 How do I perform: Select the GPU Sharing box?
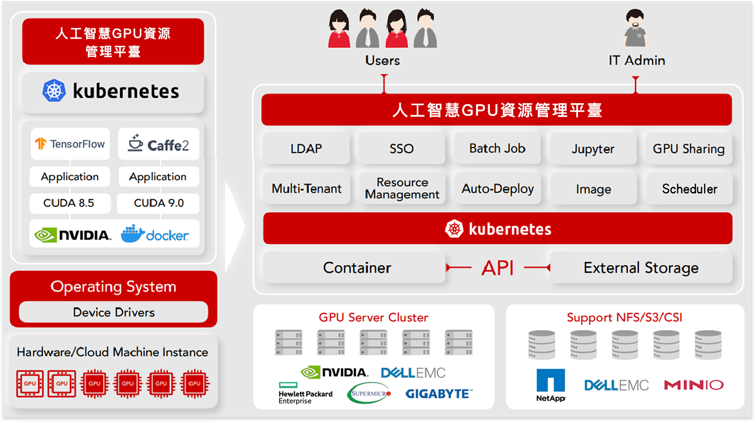tap(689, 149)
